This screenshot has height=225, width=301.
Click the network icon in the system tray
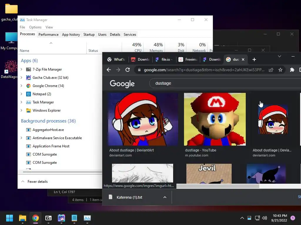(257, 218)
